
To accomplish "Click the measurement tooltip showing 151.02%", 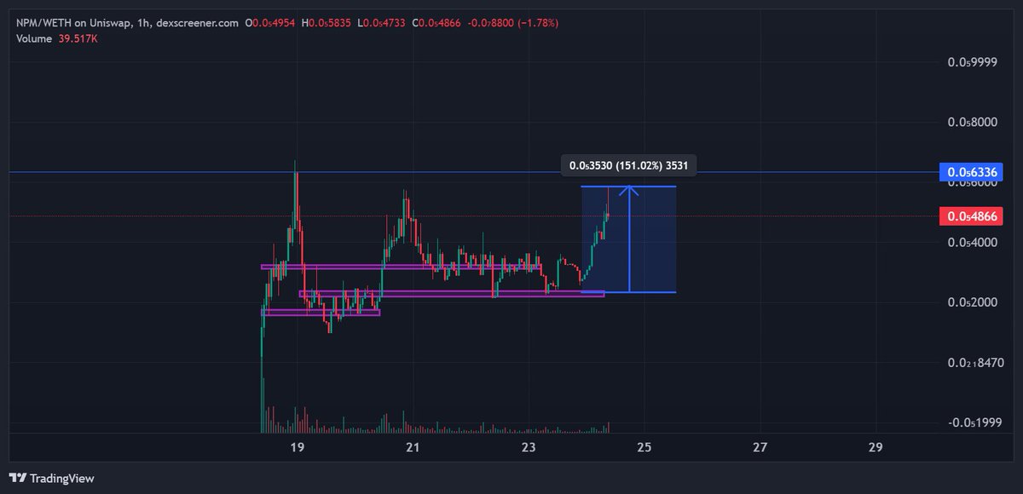I will pos(628,165).
